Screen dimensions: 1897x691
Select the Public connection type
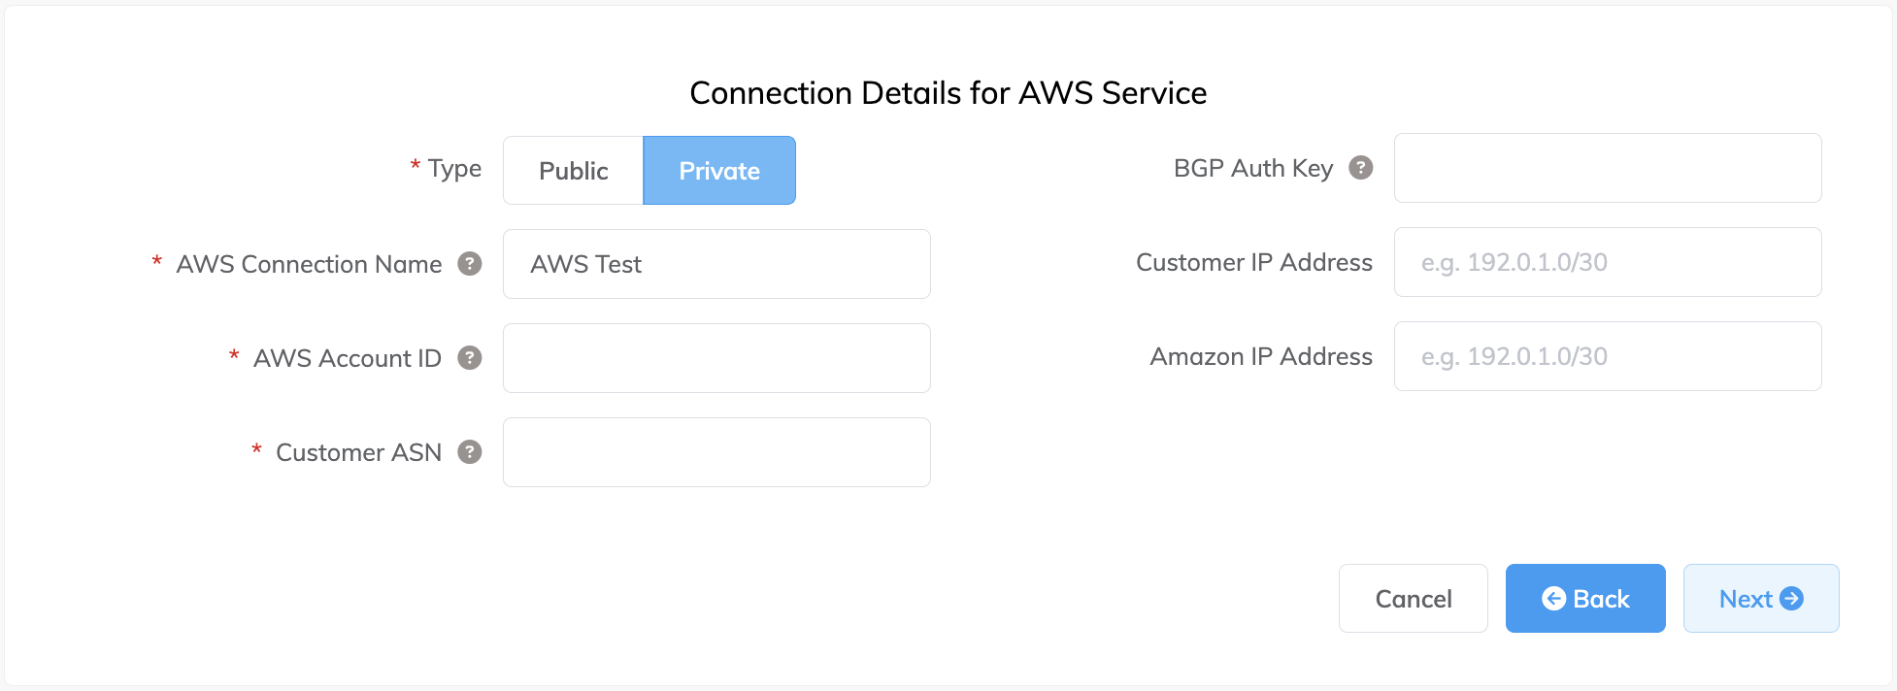573,170
